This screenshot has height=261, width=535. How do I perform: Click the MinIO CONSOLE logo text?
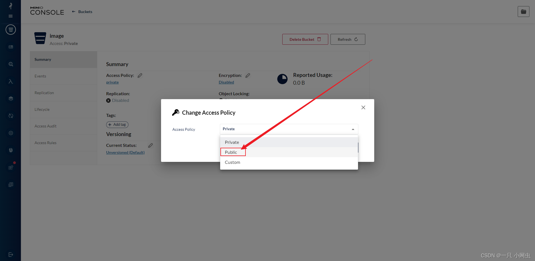(47, 11)
